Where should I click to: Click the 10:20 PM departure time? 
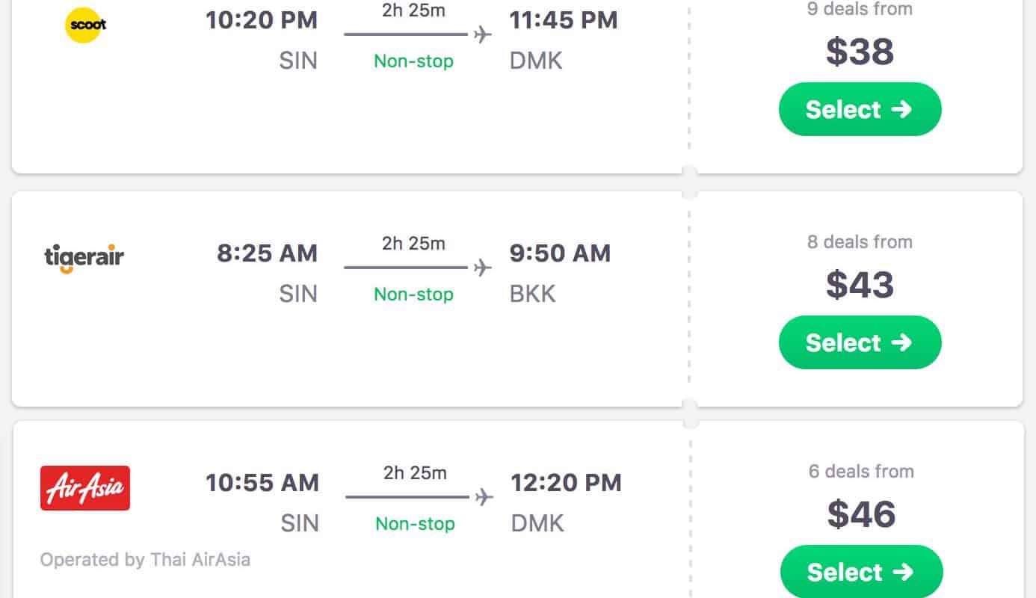pyautogui.click(x=262, y=20)
